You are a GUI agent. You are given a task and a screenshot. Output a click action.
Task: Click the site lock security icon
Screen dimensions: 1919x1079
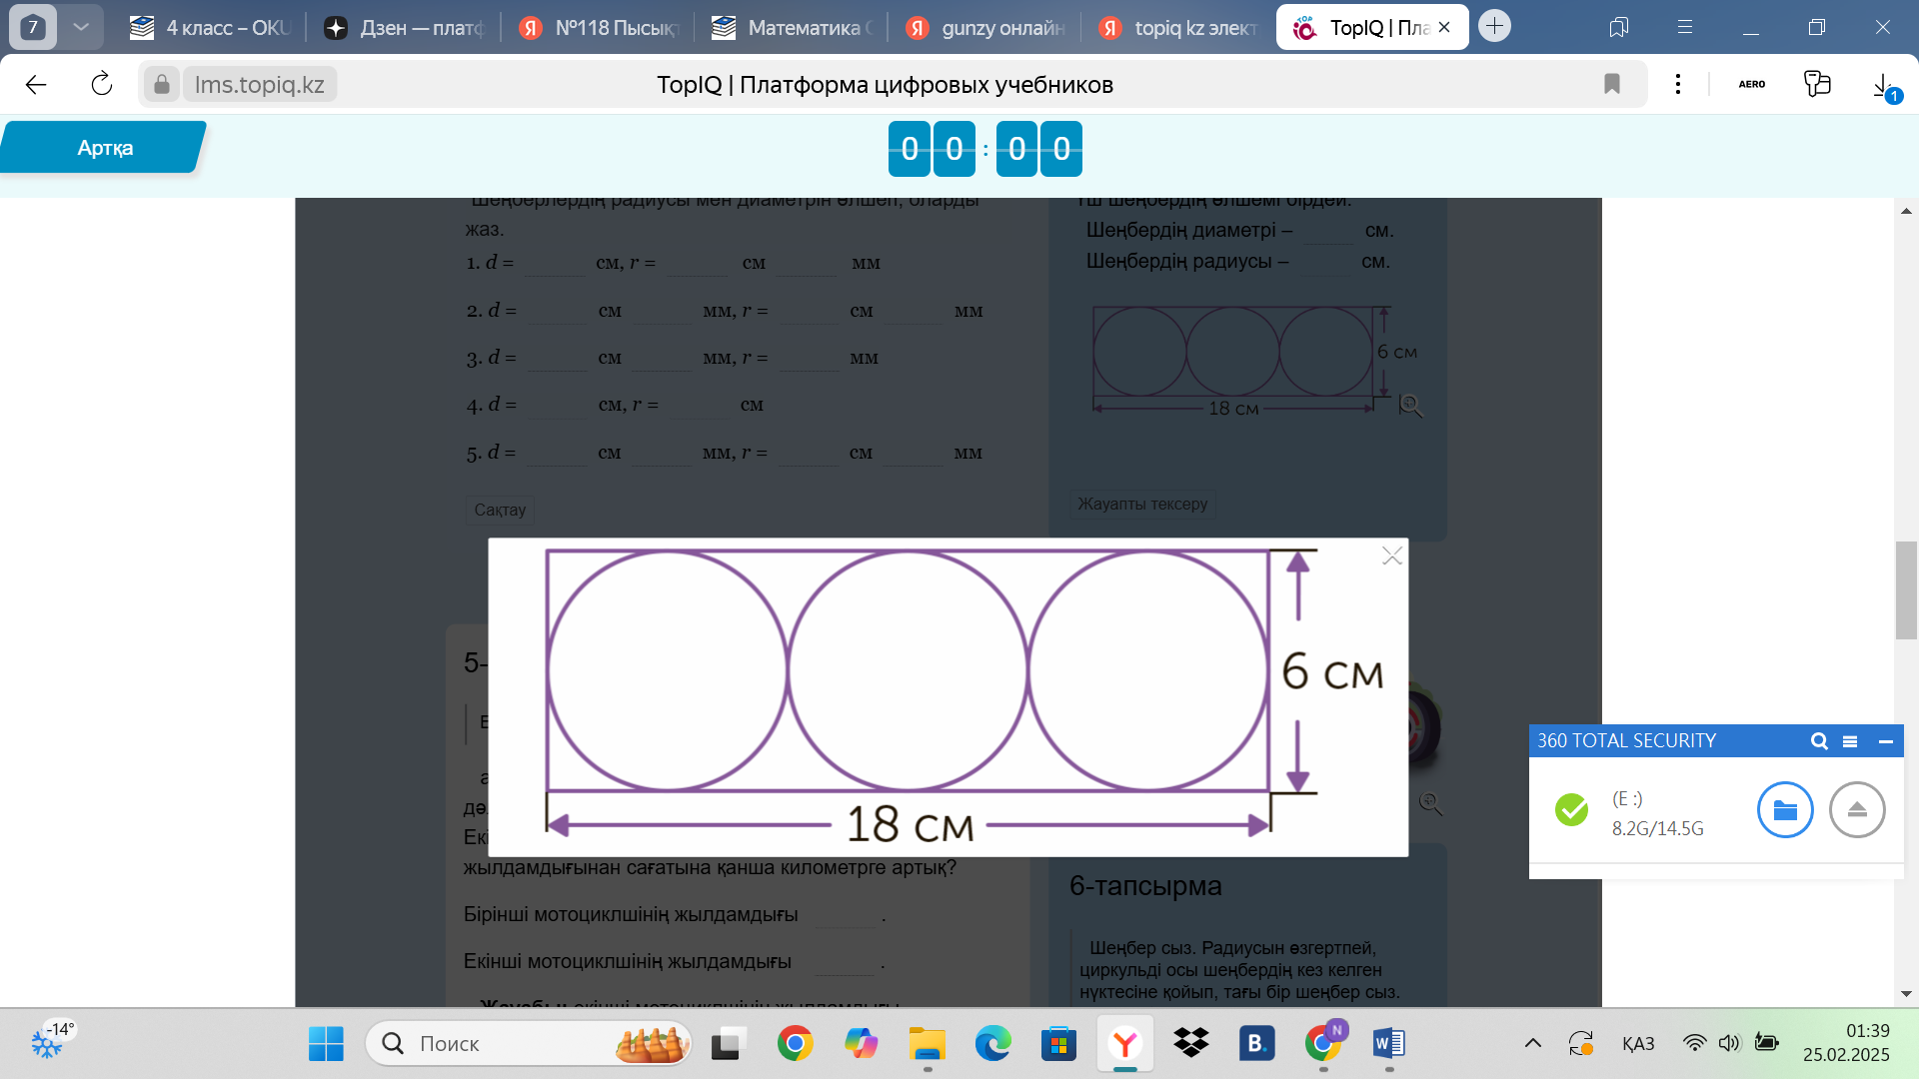pyautogui.click(x=161, y=84)
